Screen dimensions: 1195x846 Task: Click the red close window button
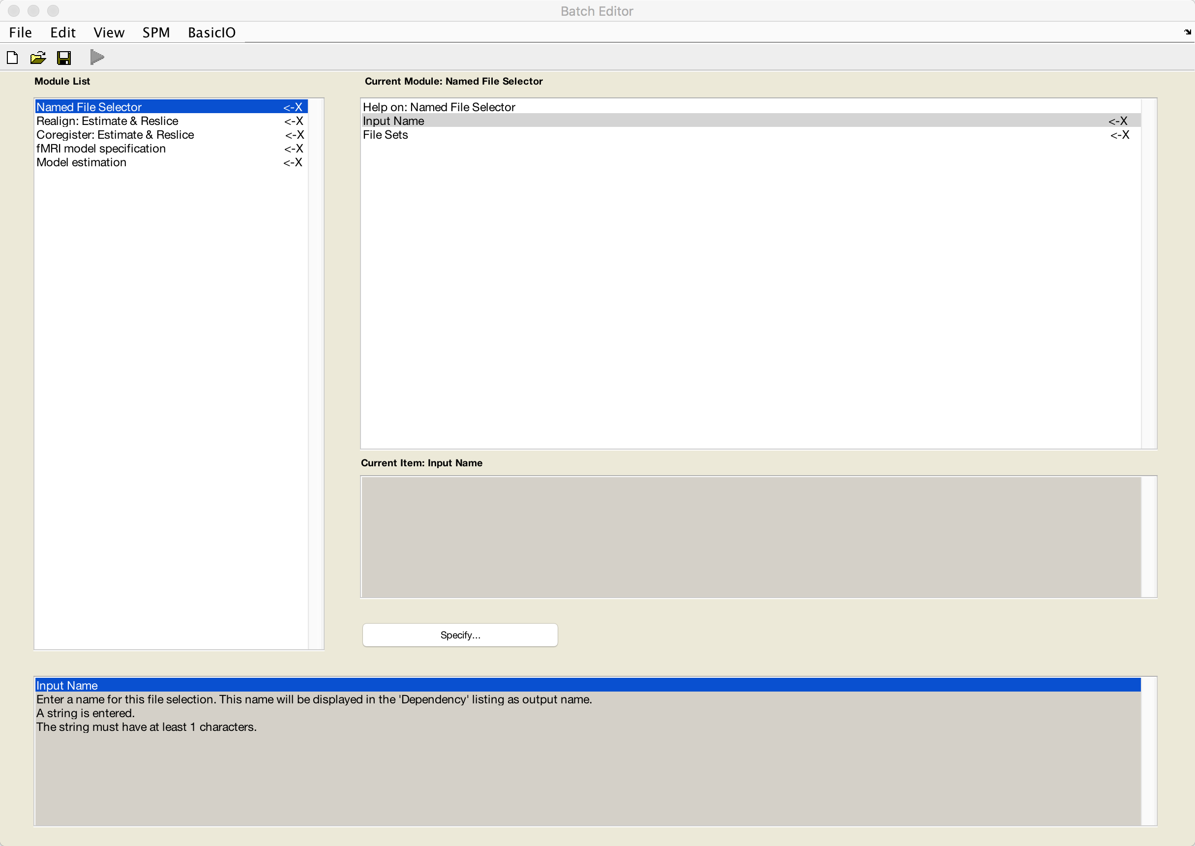[14, 10]
